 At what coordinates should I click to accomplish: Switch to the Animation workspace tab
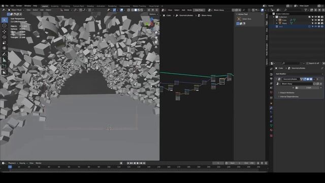101,6
